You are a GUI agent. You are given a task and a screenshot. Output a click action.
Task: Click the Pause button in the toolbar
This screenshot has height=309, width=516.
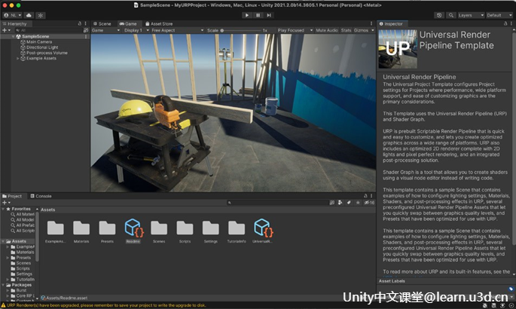click(x=258, y=14)
